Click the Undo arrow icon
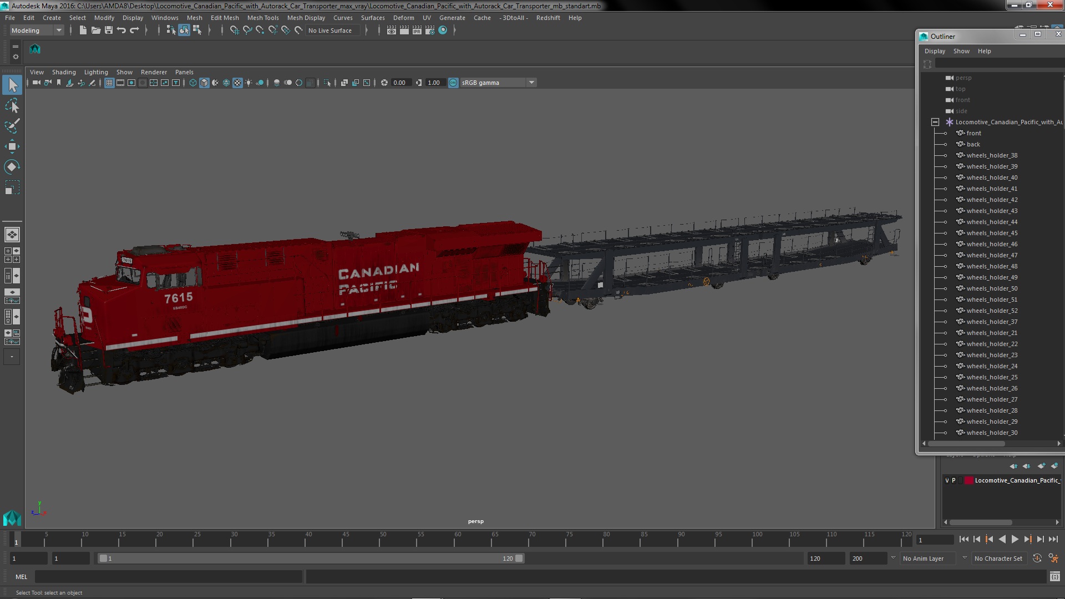This screenshot has width=1065, height=599. [x=121, y=31]
